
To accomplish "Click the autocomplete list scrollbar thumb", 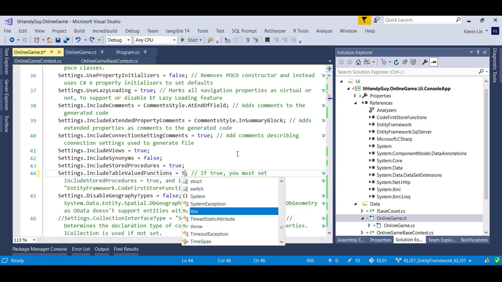I will tap(281, 227).
